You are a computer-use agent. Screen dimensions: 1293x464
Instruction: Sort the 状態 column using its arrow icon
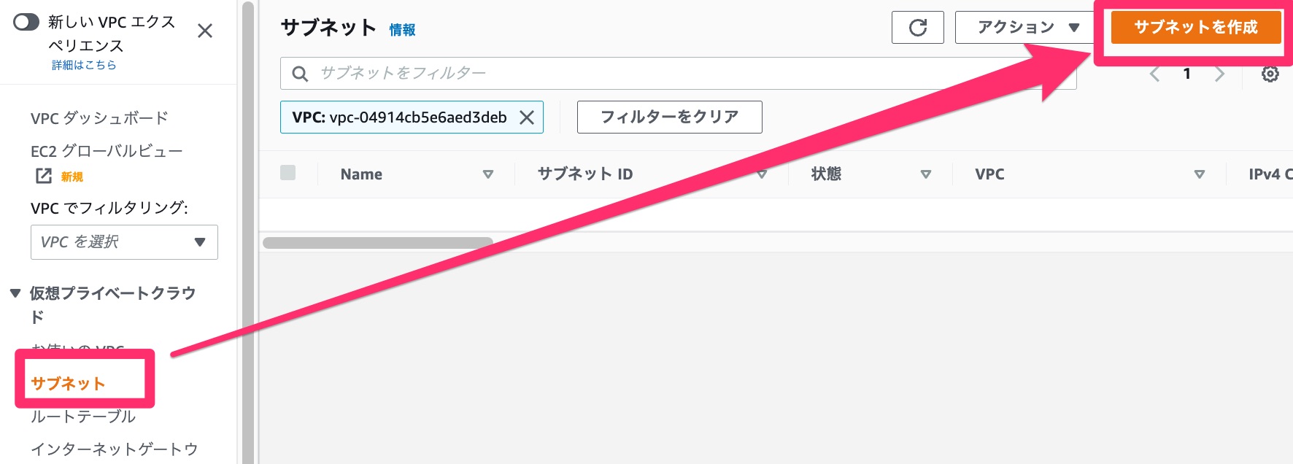pos(927,174)
